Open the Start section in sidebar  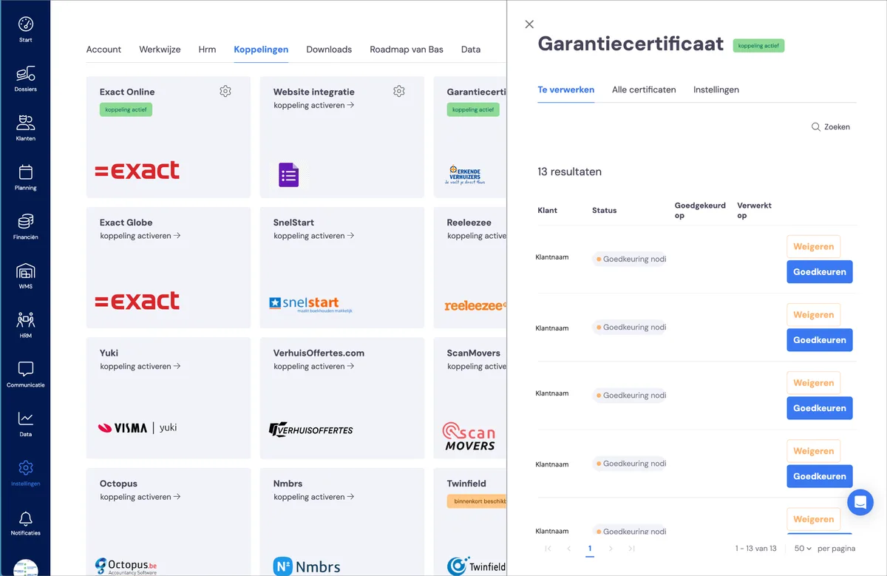point(25,30)
